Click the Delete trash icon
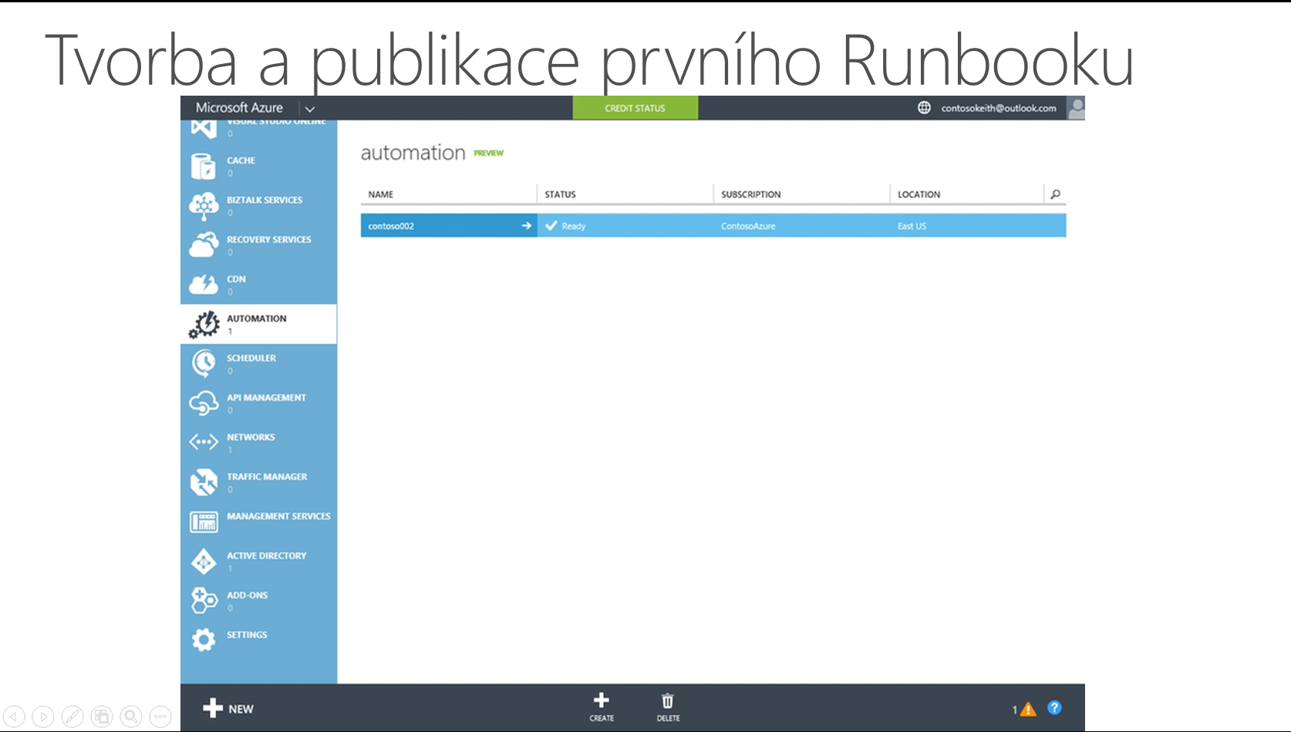Screen dimensions: 1291x732 [x=668, y=700]
